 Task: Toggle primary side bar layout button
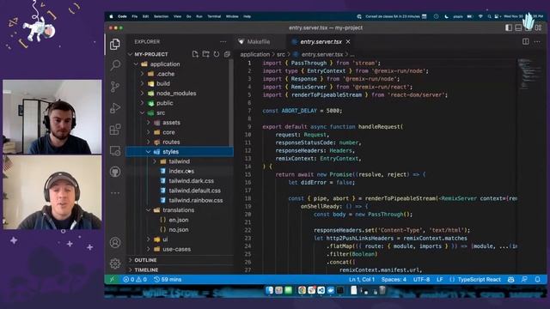[509, 27]
